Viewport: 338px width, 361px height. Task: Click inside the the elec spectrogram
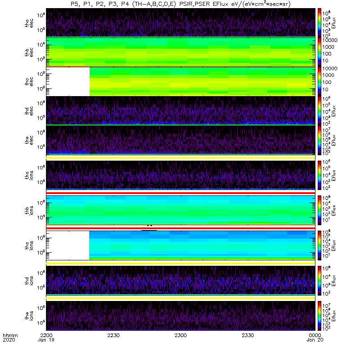tap(181, 140)
